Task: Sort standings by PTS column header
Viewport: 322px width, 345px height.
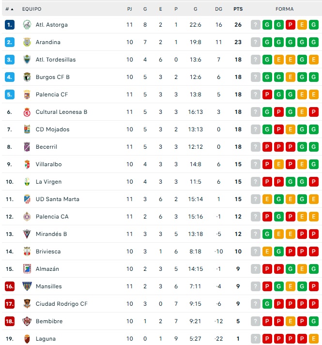Action: pos(238,9)
